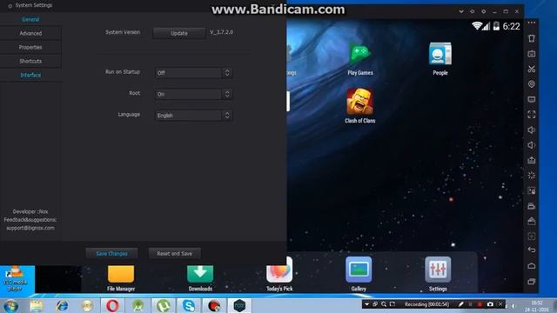Open the Language dropdown
Screen dimensions: 557x313
(193, 116)
